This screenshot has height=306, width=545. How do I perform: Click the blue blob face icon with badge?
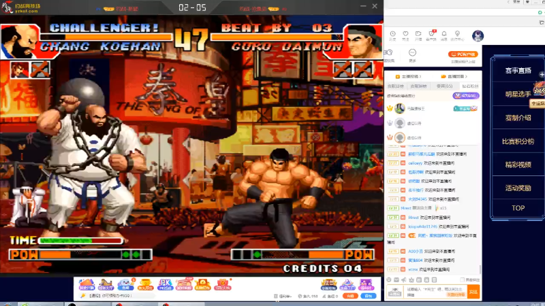tap(126, 284)
